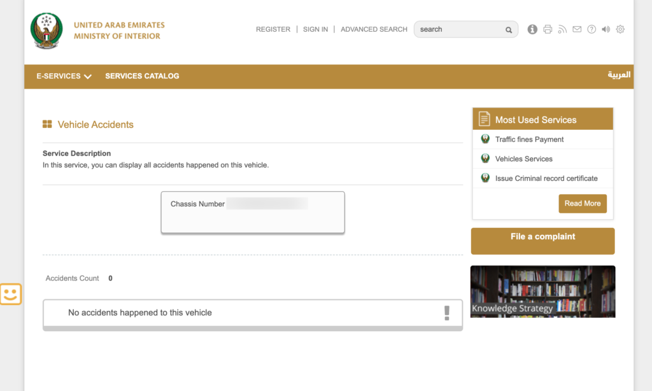This screenshot has width=652, height=391.
Task: Click emblem icon beside Issue Criminal record certificate
Action: tap(485, 178)
